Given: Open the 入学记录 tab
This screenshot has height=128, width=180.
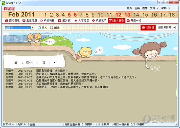Looking at the screenshot, I should (x=82, y=21).
